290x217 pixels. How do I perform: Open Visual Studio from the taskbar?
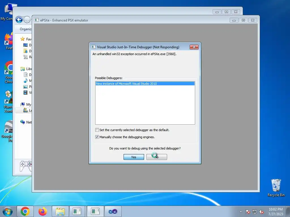[113, 211]
